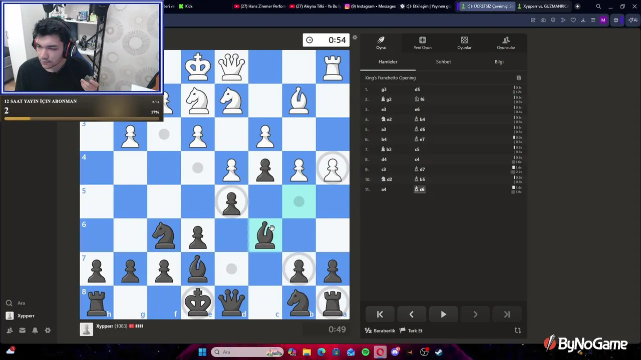Offer a draw with Beraberlik

coord(380,330)
